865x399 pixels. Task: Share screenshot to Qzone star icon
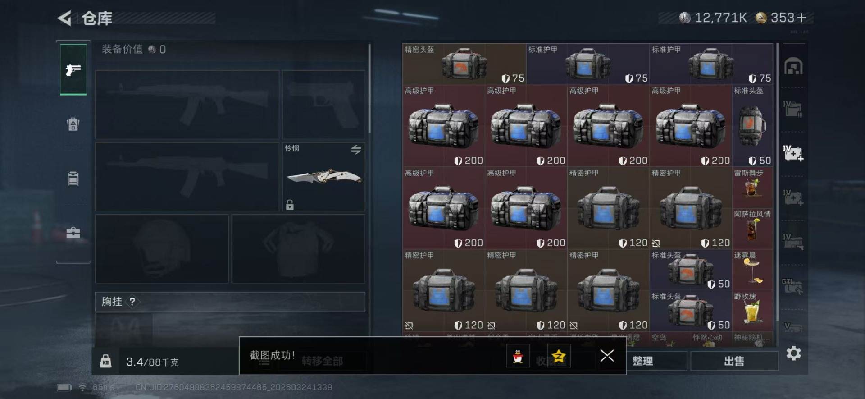[x=559, y=356]
